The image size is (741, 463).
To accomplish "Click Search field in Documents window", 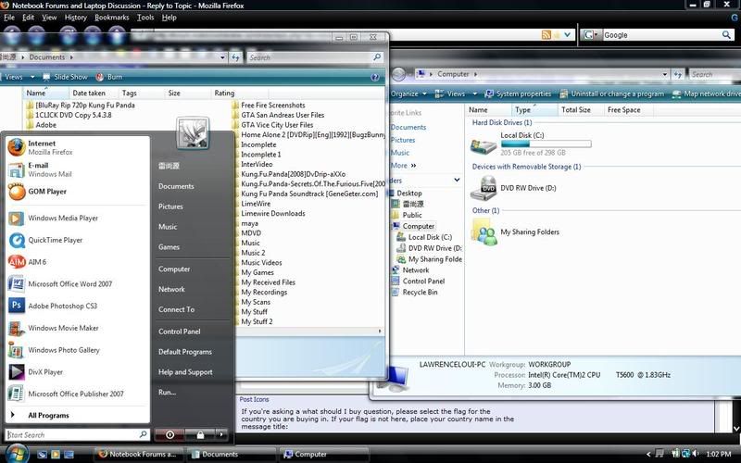I will coord(315,57).
